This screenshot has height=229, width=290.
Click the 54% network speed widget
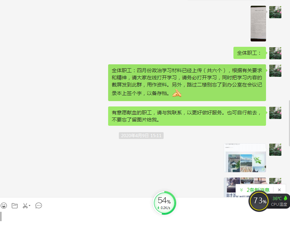point(164,203)
